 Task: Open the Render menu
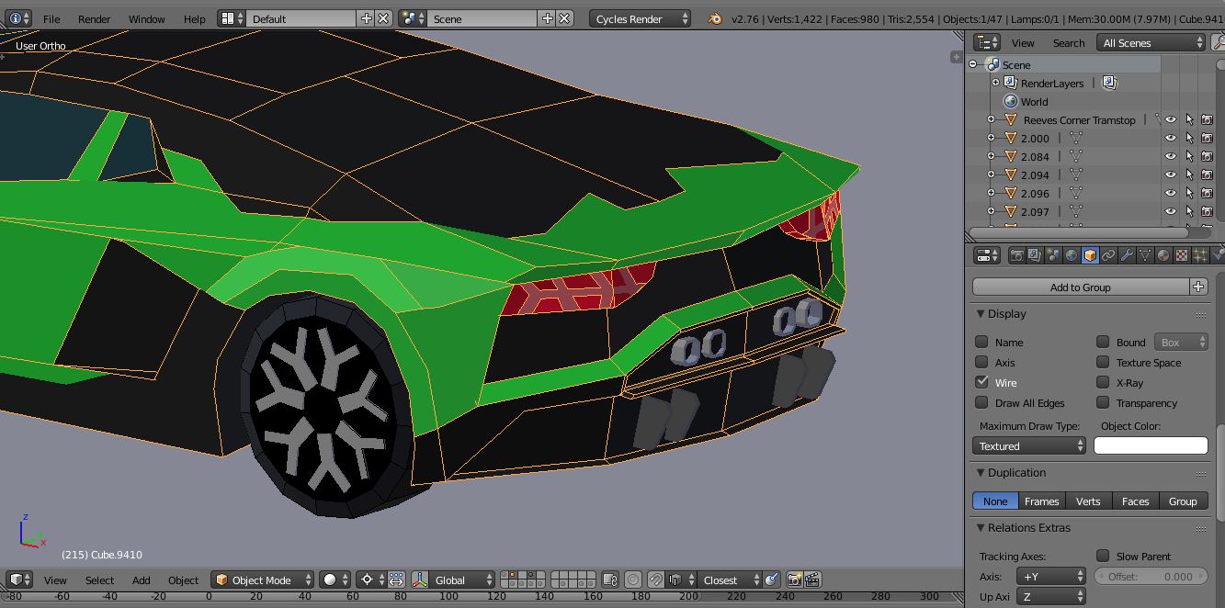pyautogui.click(x=94, y=18)
